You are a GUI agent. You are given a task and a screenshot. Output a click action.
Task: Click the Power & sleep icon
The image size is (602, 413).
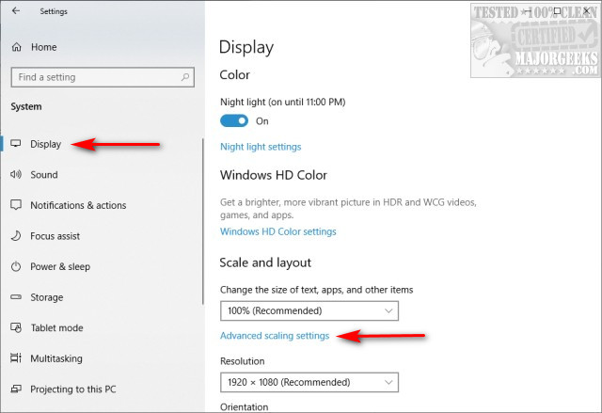(x=16, y=266)
